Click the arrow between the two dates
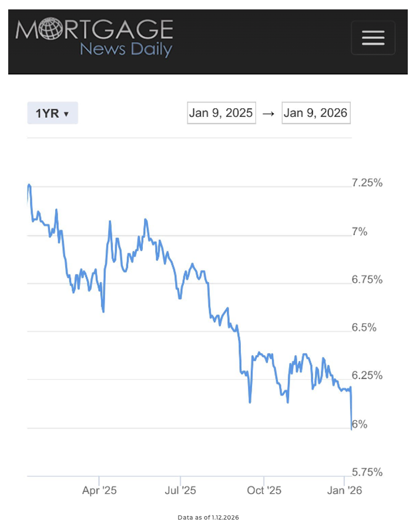Screen dimensions: 416x529 point(269,113)
